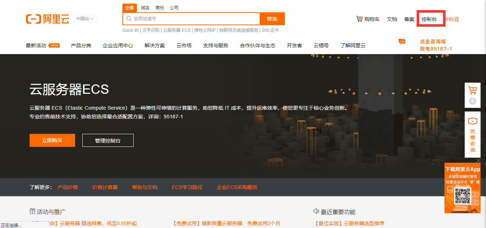
Task: Click the 文字识别 hot-search link
Action: 151,30
